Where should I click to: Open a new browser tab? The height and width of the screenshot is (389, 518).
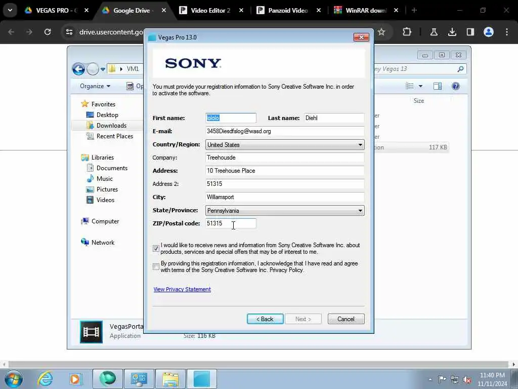pyautogui.click(x=414, y=10)
